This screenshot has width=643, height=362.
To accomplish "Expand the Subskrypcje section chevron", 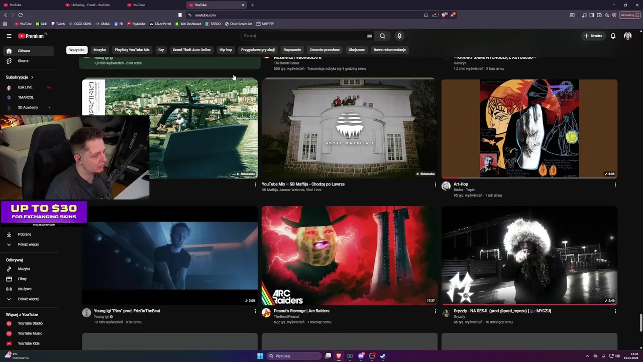I will (32, 77).
